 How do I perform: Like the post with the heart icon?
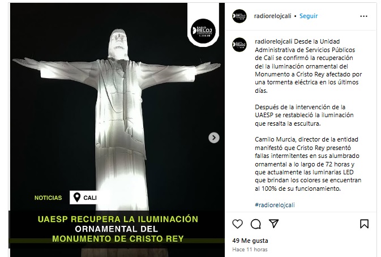[237, 224]
